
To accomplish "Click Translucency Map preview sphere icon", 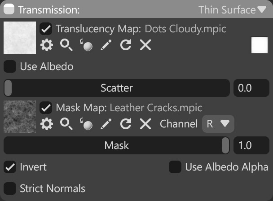I will point(86,45).
